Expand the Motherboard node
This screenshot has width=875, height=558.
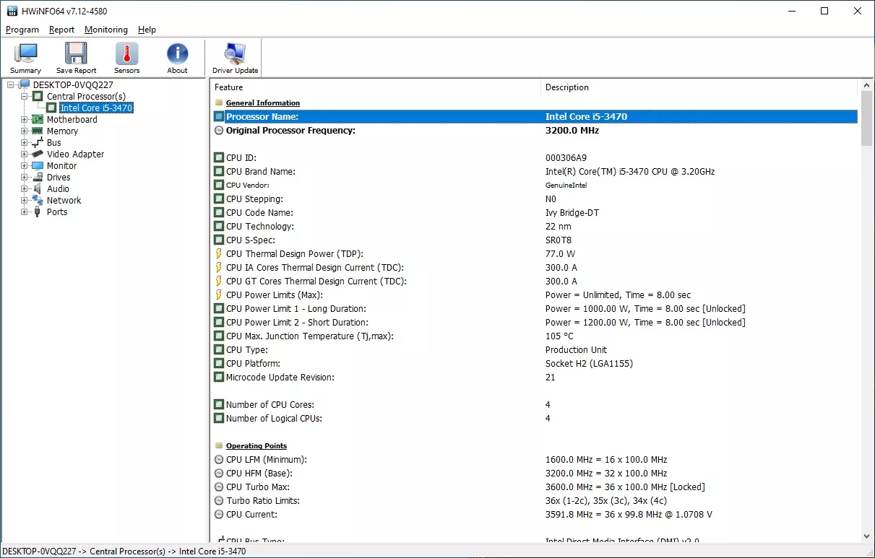[x=25, y=120]
